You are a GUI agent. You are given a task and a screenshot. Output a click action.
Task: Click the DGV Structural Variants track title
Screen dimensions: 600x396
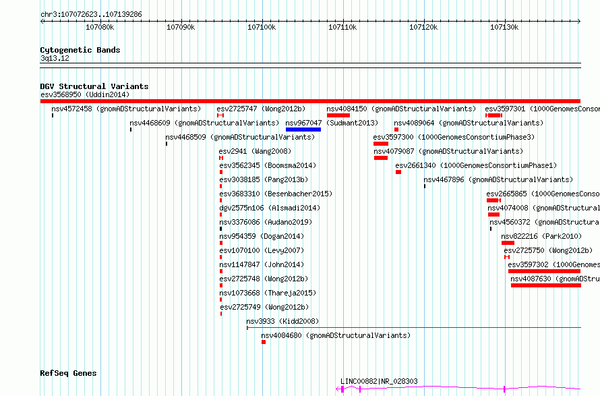(x=94, y=86)
